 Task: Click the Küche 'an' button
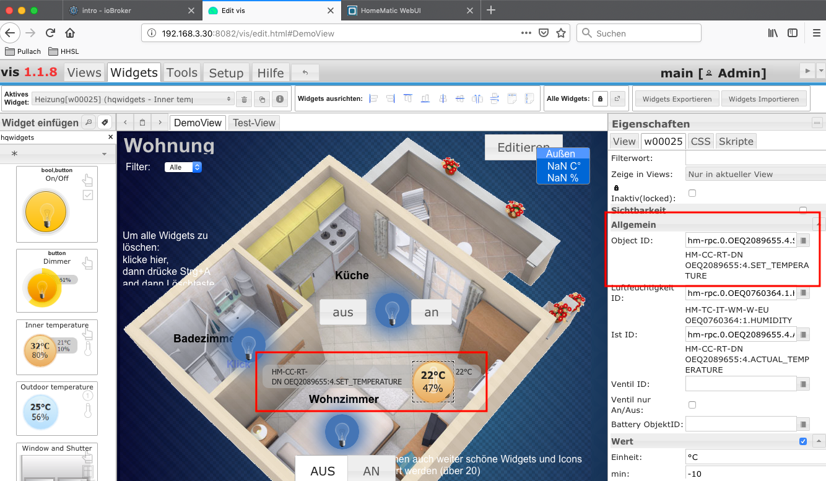pos(432,312)
